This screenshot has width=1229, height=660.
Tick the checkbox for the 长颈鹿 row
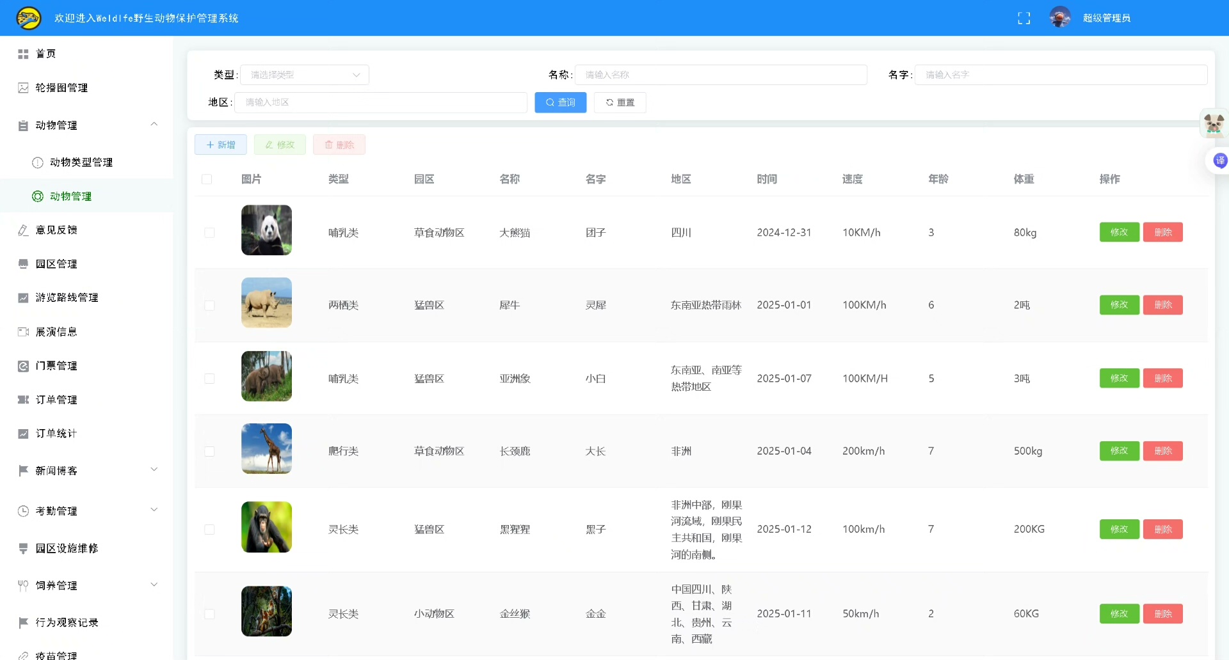[209, 452]
